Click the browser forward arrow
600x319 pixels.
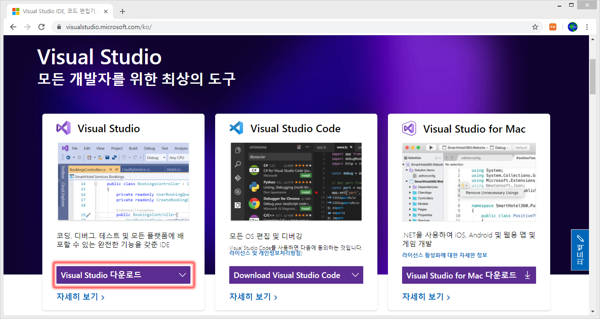(x=27, y=27)
